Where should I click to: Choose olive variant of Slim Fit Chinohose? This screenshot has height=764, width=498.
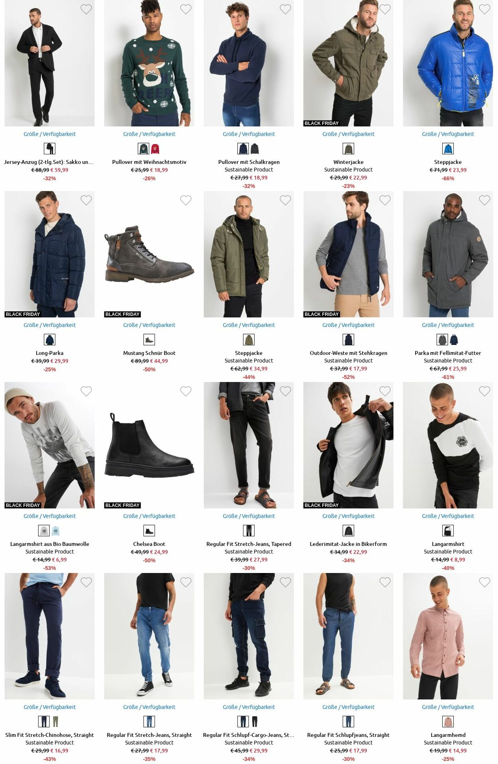point(55,722)
